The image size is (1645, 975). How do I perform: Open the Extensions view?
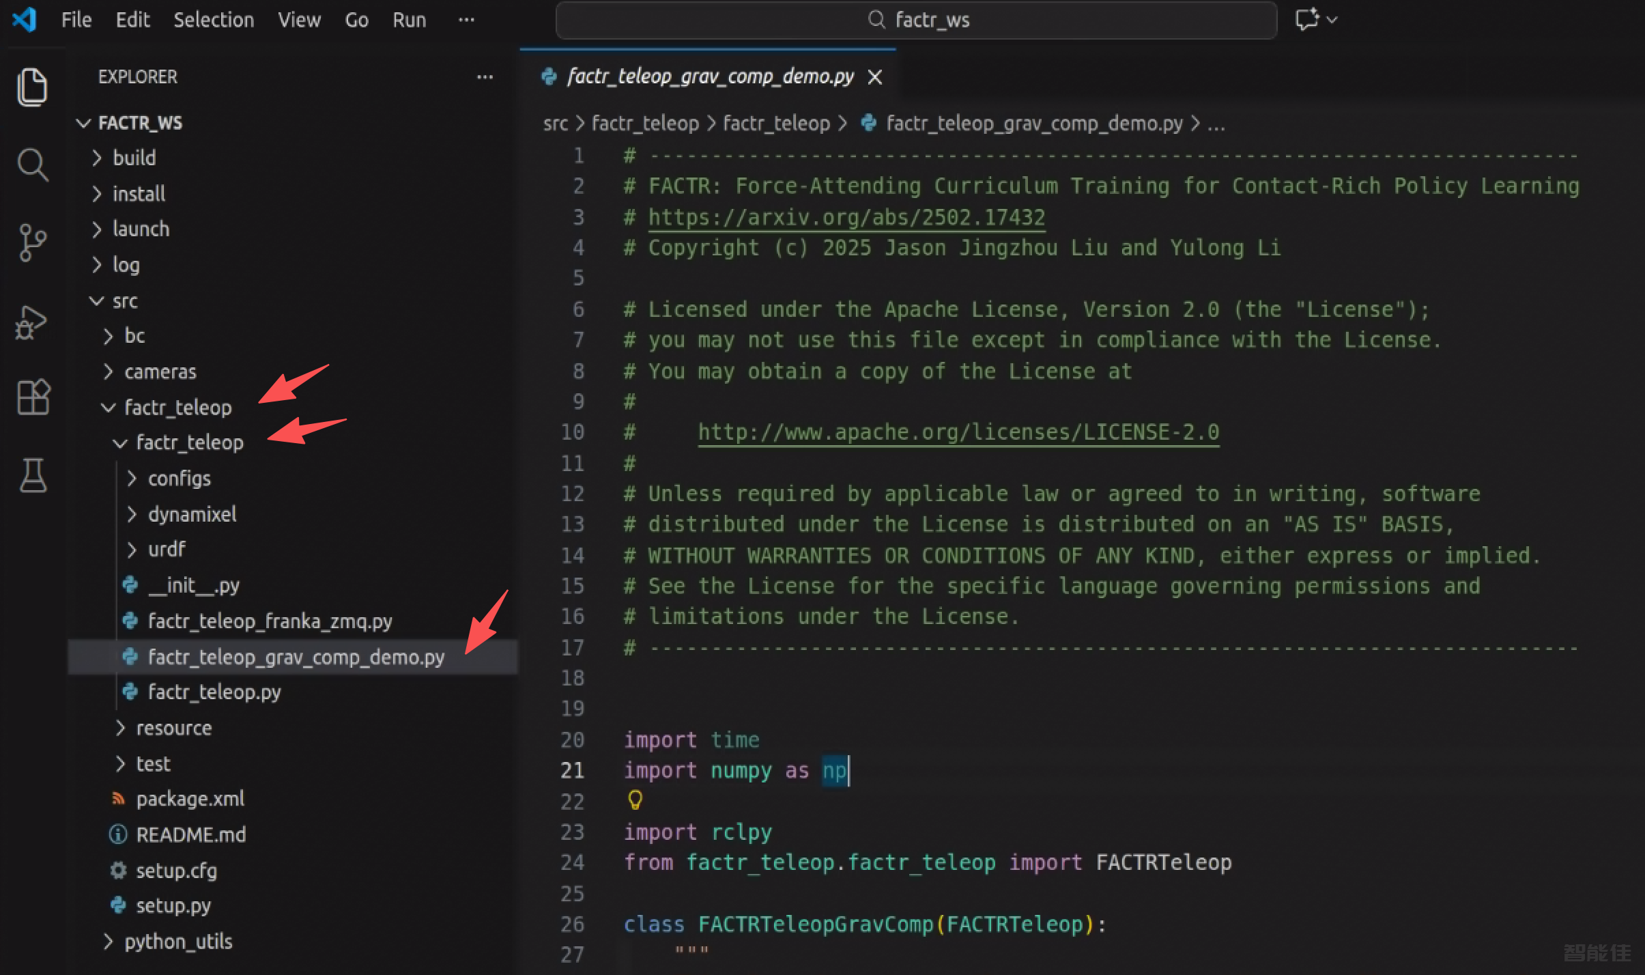tap(33, 397)
